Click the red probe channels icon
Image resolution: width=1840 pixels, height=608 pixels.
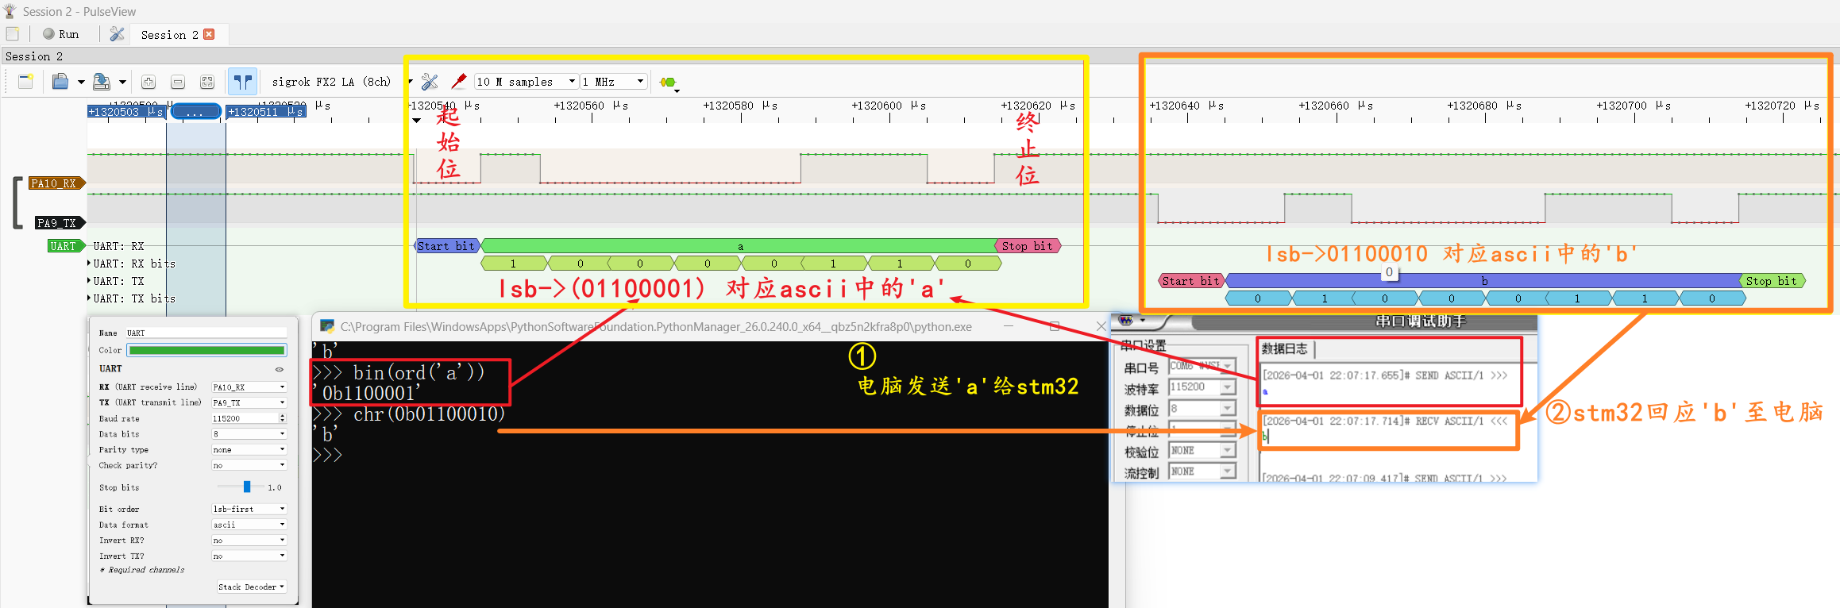tap(458, 82)
